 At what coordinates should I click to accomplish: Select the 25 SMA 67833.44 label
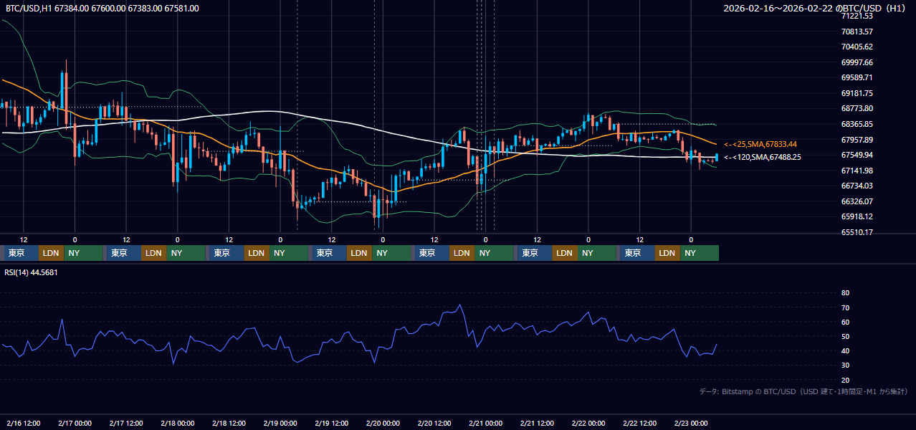[760, 144]
